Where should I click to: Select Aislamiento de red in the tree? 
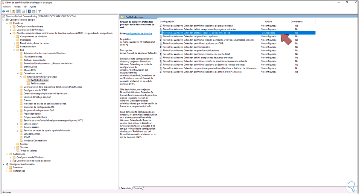coord(33,56)
